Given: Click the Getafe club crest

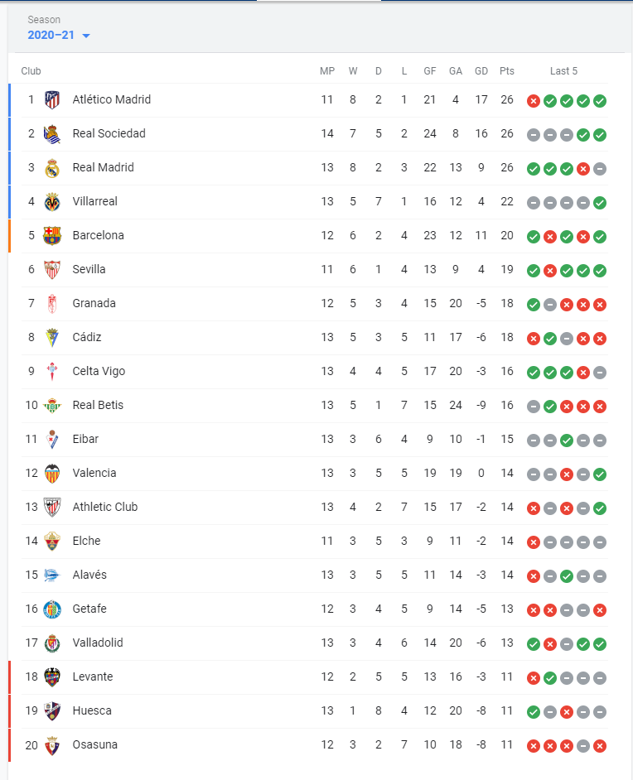Looking at the screenshot, I should [52, 609].
